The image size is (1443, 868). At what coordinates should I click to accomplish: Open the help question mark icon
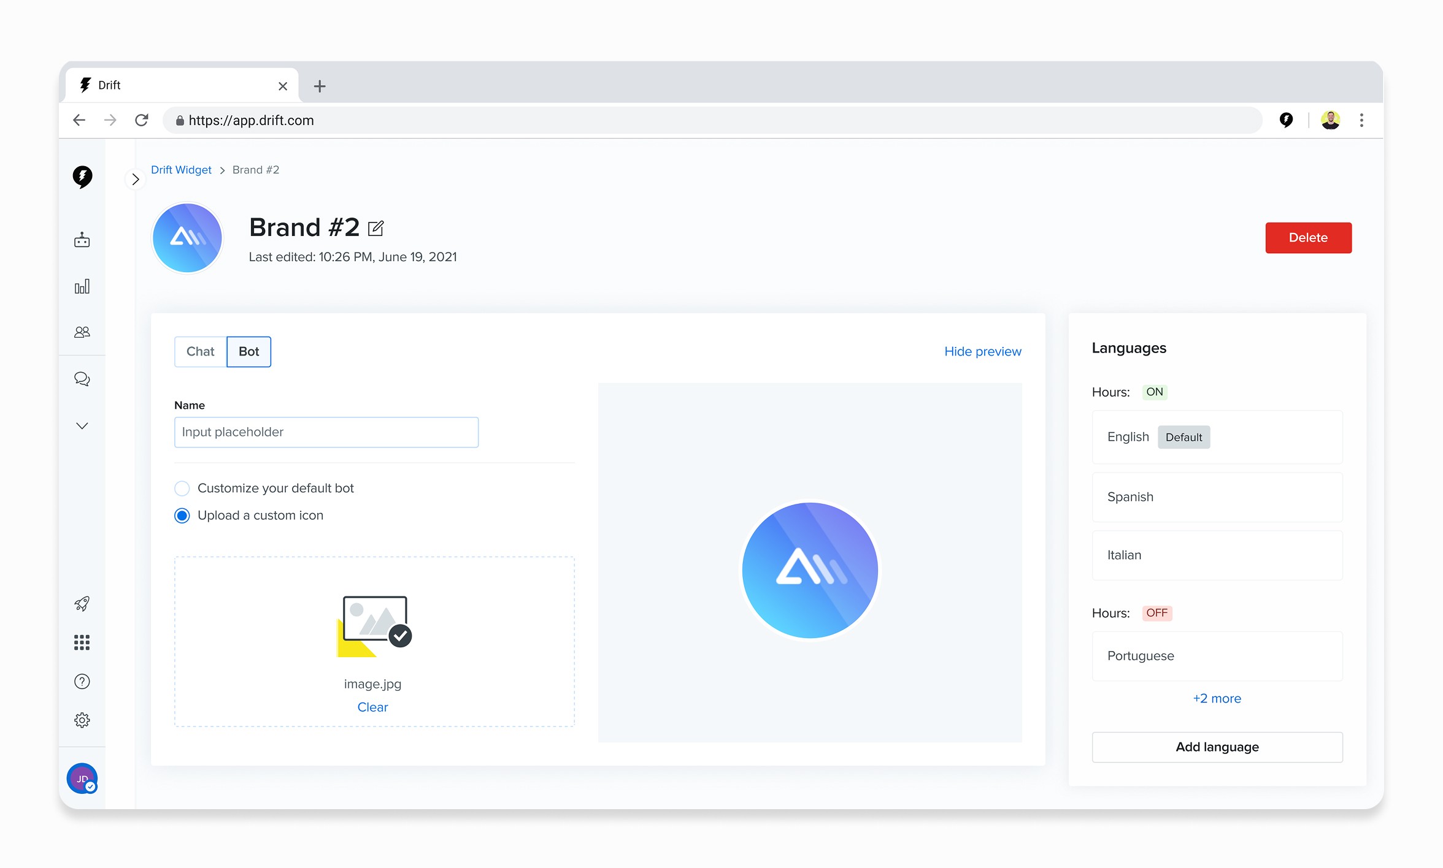82,682
